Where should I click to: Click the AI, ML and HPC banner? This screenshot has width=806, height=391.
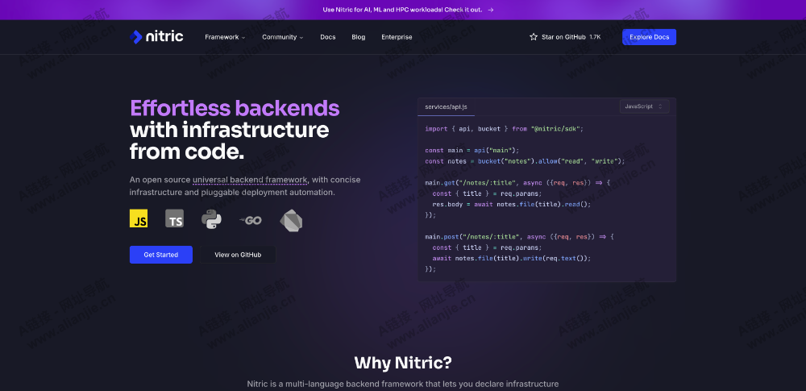[x=402, y=10]
